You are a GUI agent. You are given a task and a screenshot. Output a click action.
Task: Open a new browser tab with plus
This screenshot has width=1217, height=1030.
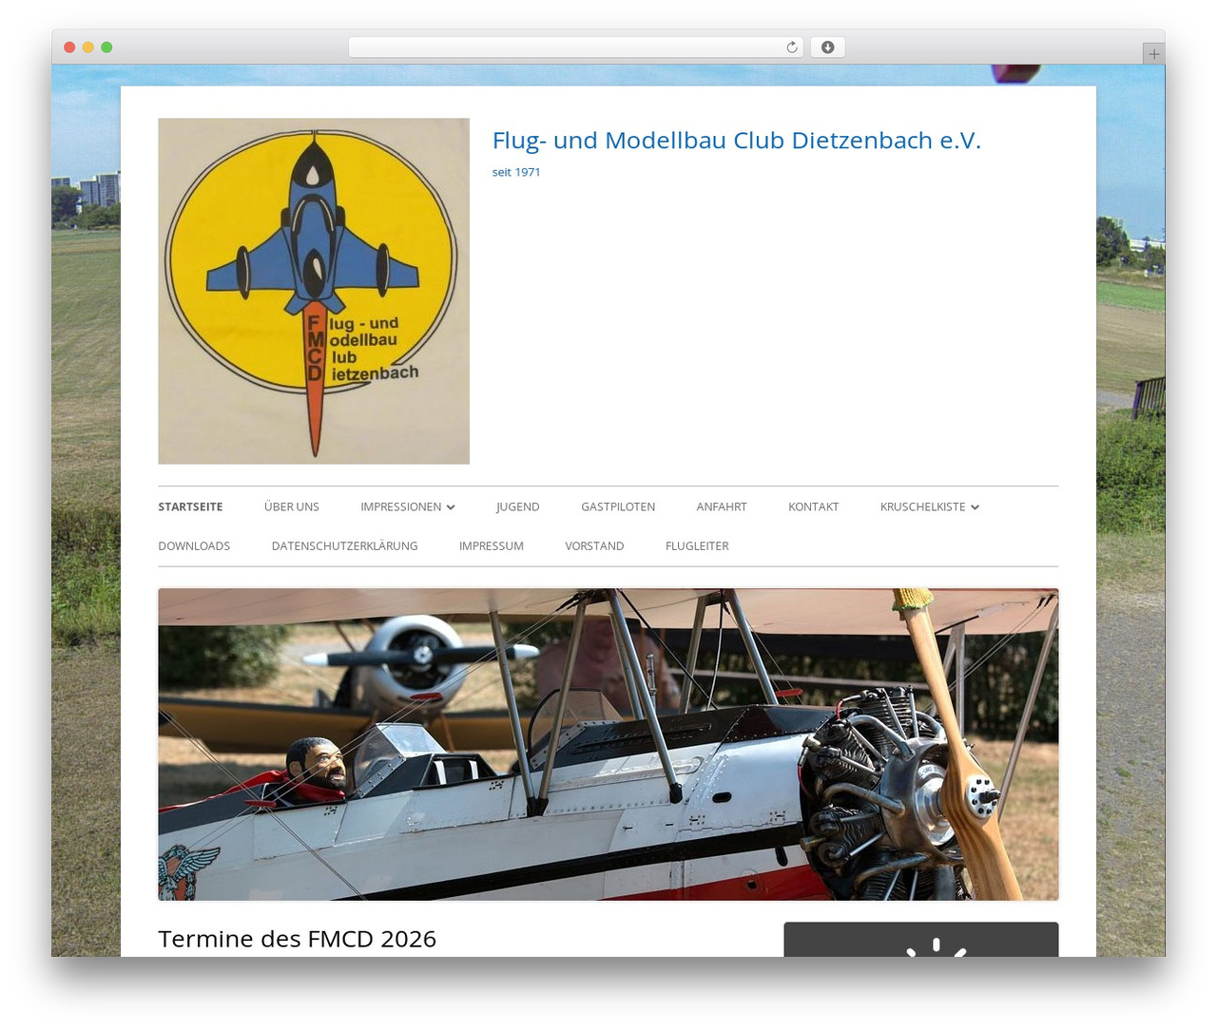(1153, 54)
